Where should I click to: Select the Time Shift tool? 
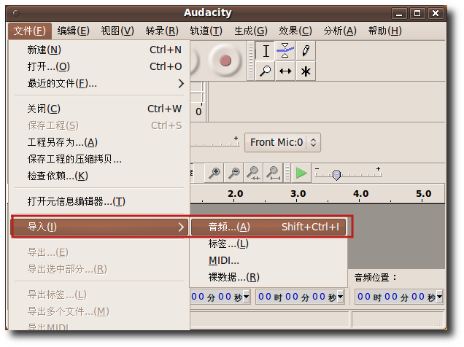285,71
